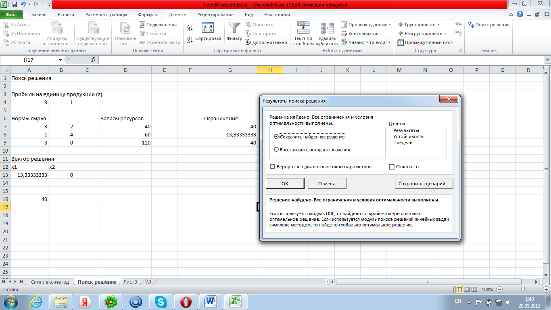
Task: Check the Отчеты со checkbox
Action: pyautogui.click(x=392, y=166)
